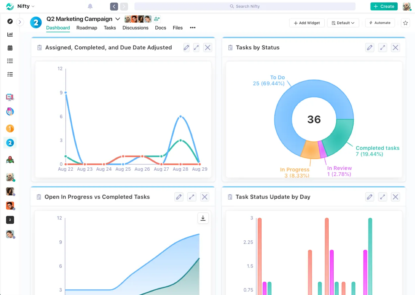
Task: Click the Add Widget button
Action: tap(307, 23)
